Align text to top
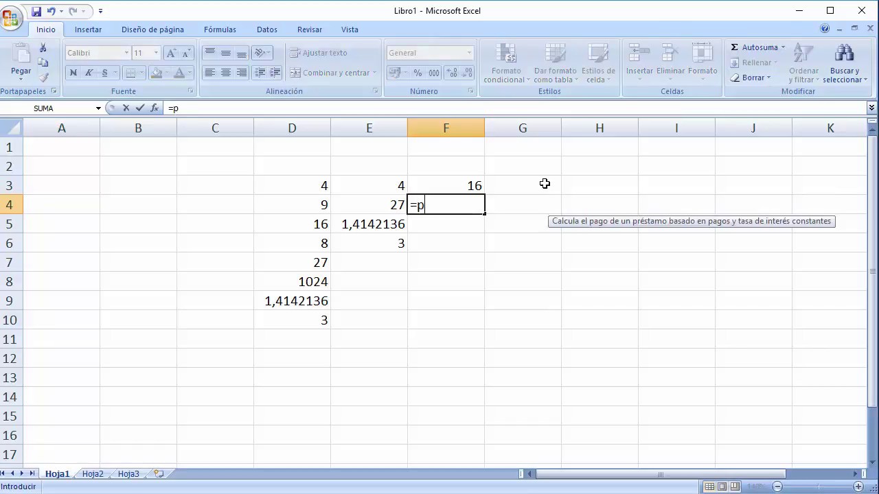The image size is (879, 494). [210, 53]
